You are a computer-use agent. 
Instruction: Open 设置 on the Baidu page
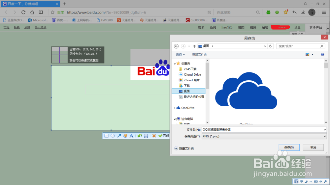[x=297, y=27]
